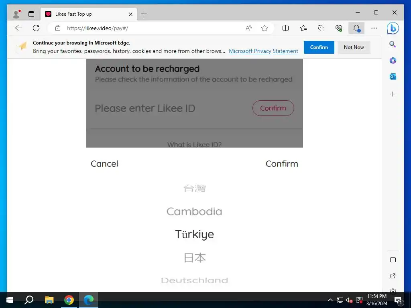Open the taskbar clock and date
Image resolution: width=411 pixels, height=308 pixels.
tap(376, 300)
